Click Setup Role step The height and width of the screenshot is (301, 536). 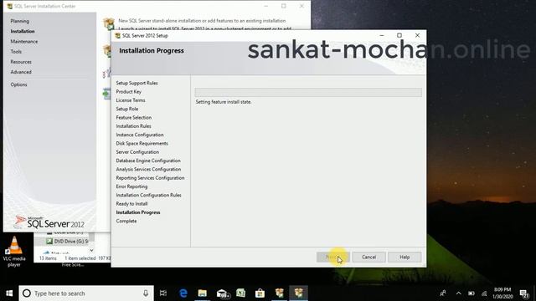(x=127, y=109)
